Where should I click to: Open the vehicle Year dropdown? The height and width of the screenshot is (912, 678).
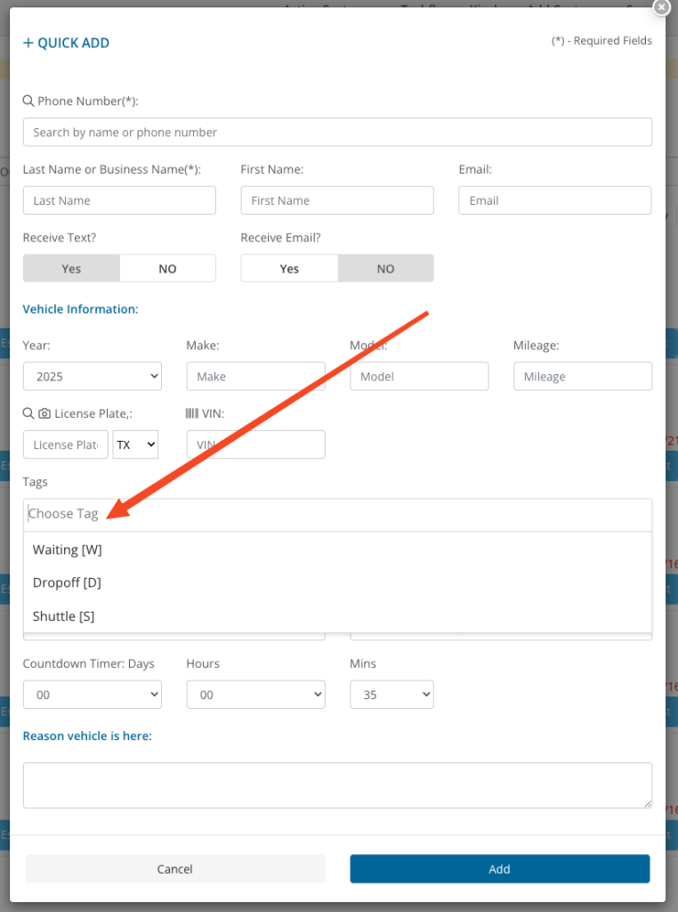click(92, 376)
